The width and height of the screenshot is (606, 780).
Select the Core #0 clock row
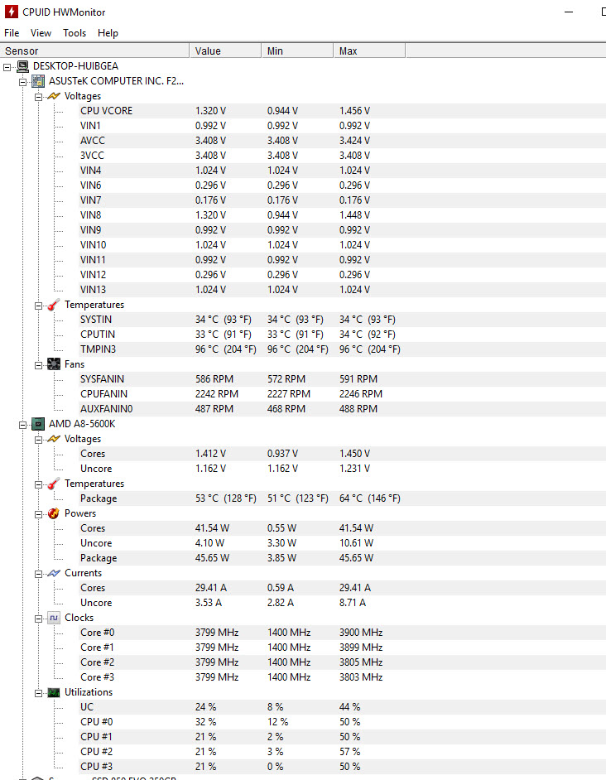(342, 633)
